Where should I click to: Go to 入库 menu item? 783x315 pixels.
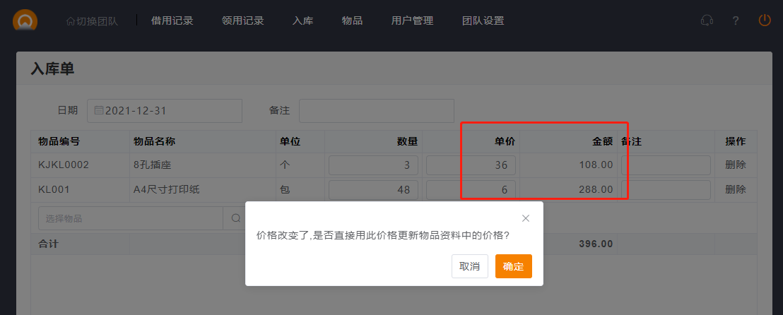coord(302,20)
